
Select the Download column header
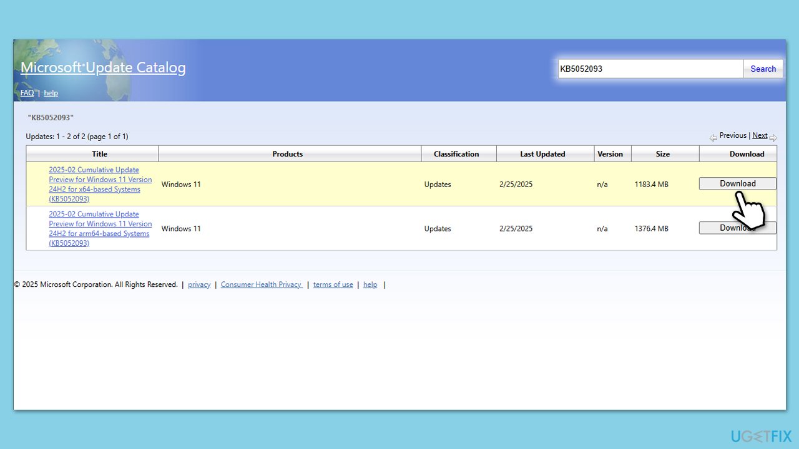(747, 153)
